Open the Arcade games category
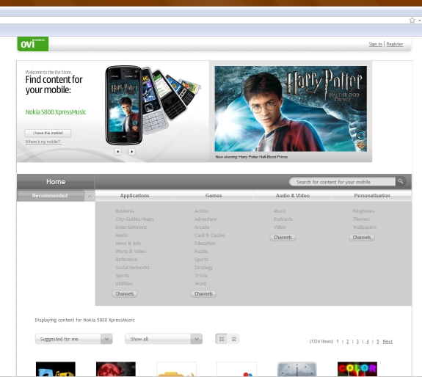The height and width of the screenshot is (377, 422). 202,227
